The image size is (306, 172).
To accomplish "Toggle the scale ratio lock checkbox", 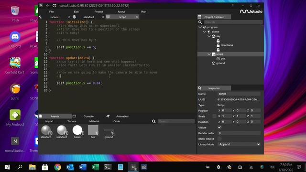I will pyautogui.click(x=214, y=116).
